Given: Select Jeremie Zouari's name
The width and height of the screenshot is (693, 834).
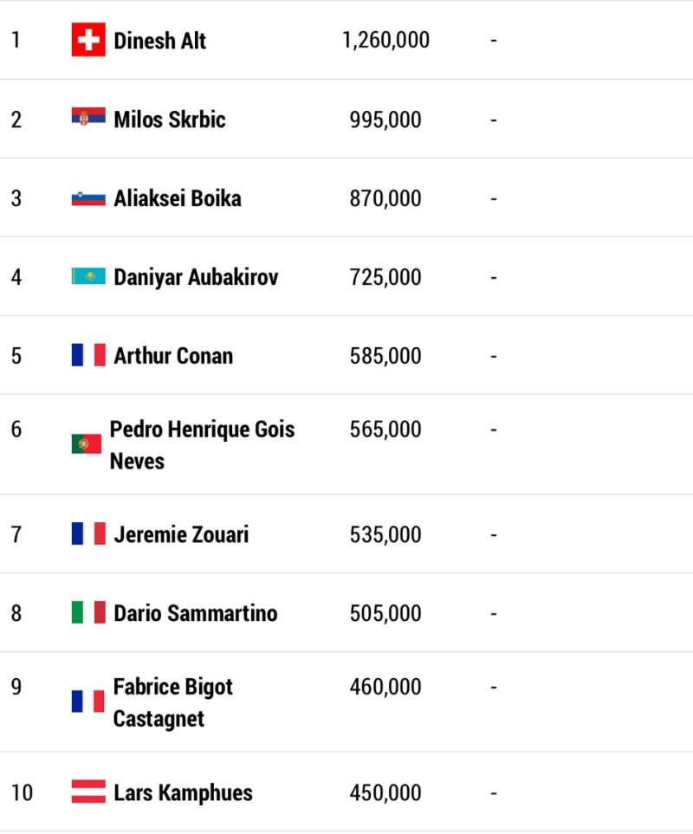Looking at the screenshot, I should coord(181,534).
